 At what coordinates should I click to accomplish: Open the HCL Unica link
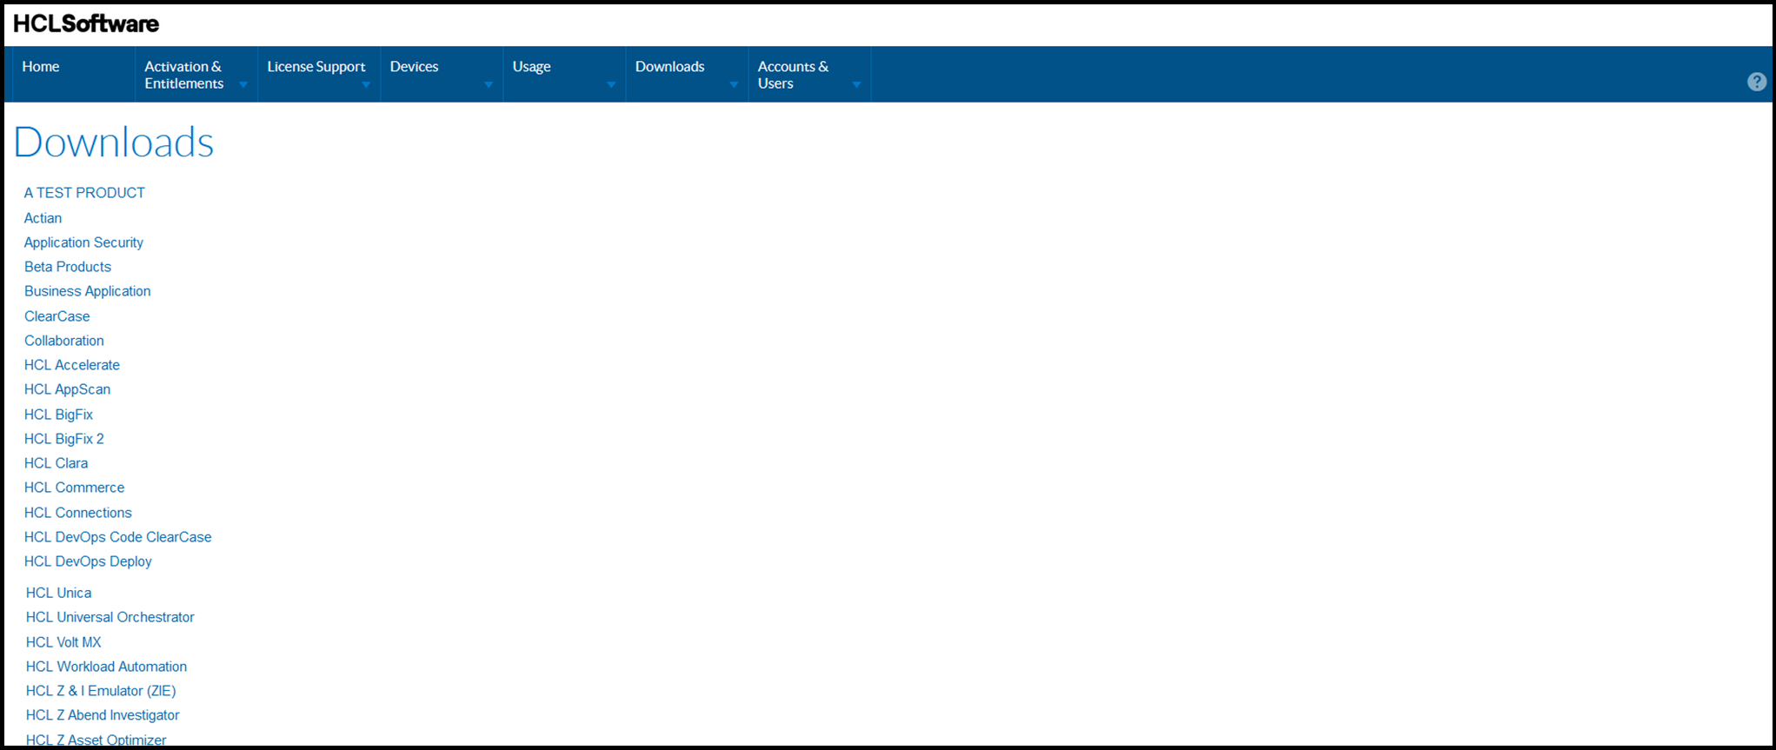(58, 593)
